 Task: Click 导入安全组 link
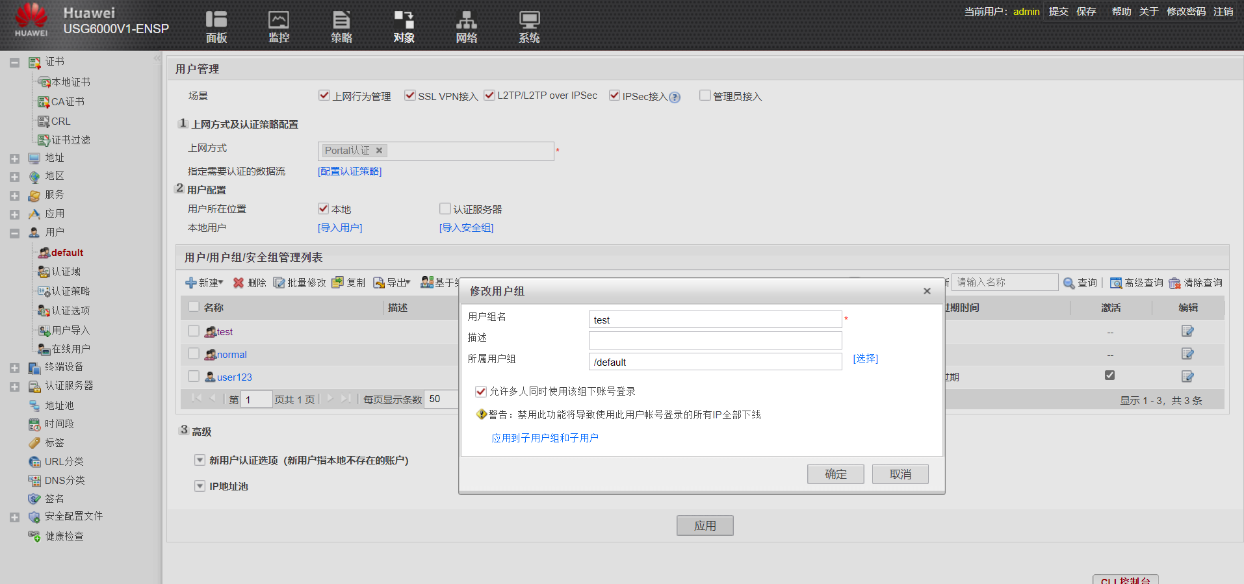[x=467, y=228]
